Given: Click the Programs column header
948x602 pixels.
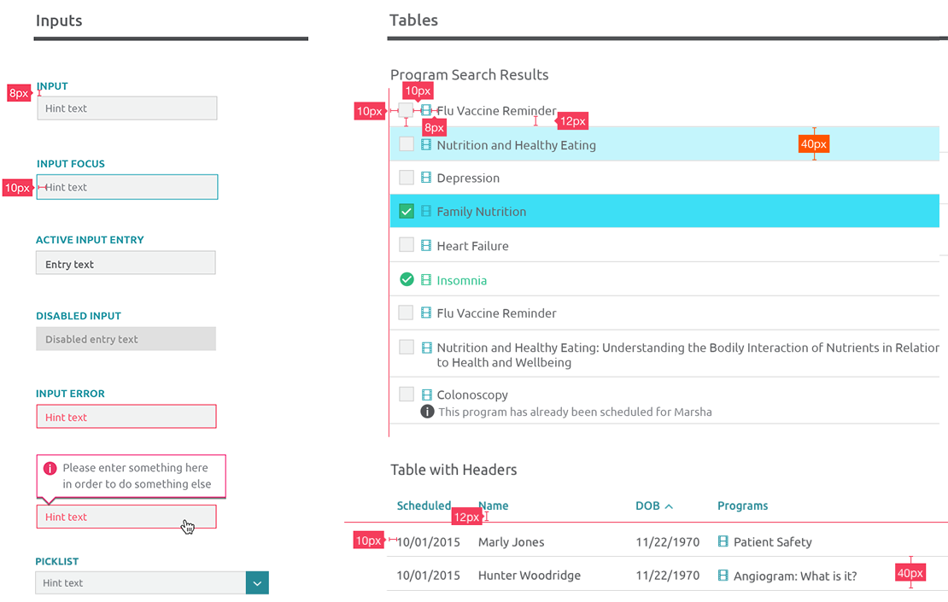Looking at the screenshot, I should coord(742,506).
